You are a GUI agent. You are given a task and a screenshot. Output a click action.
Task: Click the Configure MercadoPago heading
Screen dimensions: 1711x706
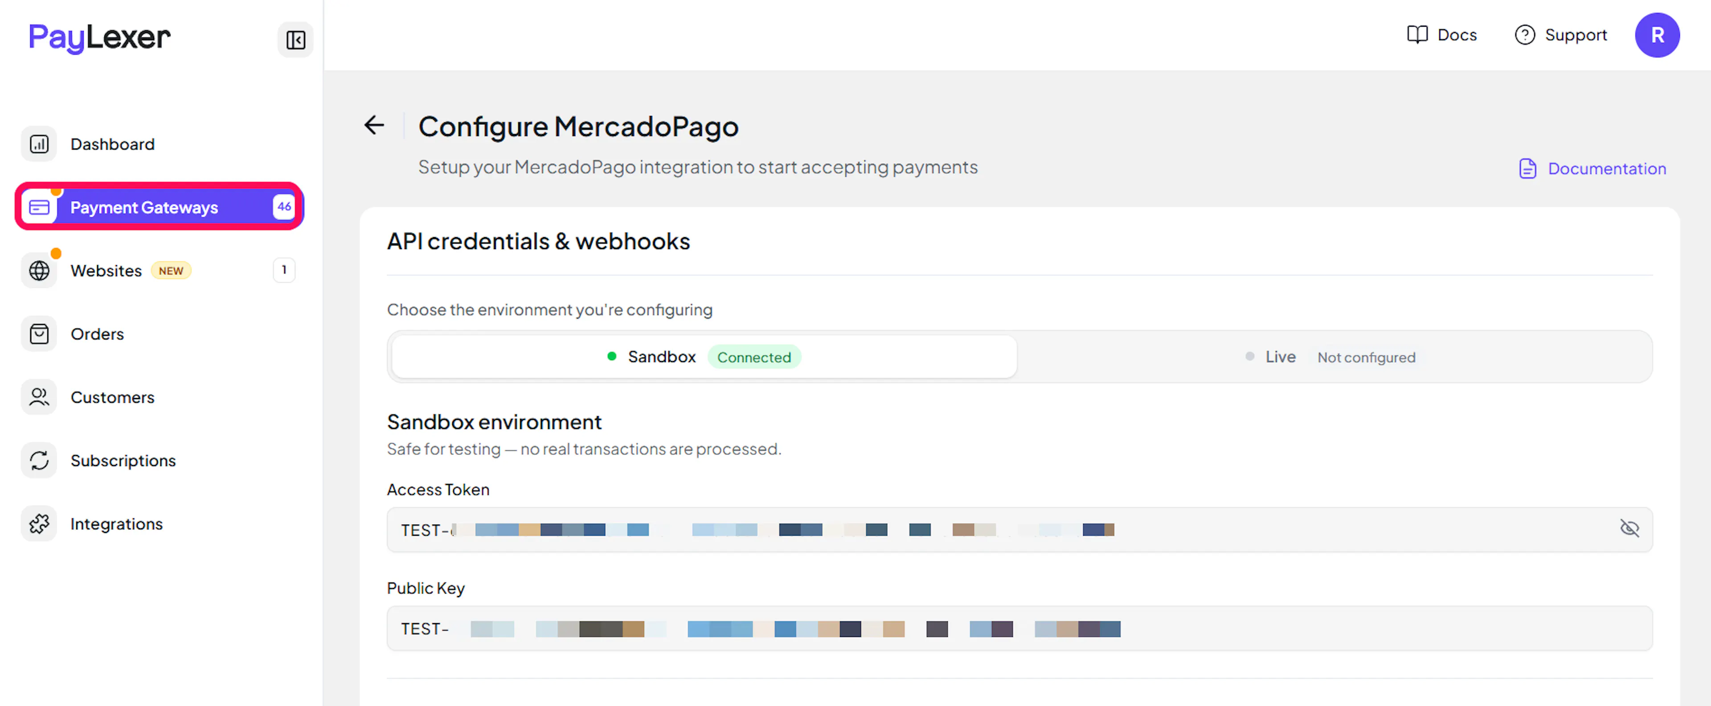pyautogui.click(x=578, y=126)
